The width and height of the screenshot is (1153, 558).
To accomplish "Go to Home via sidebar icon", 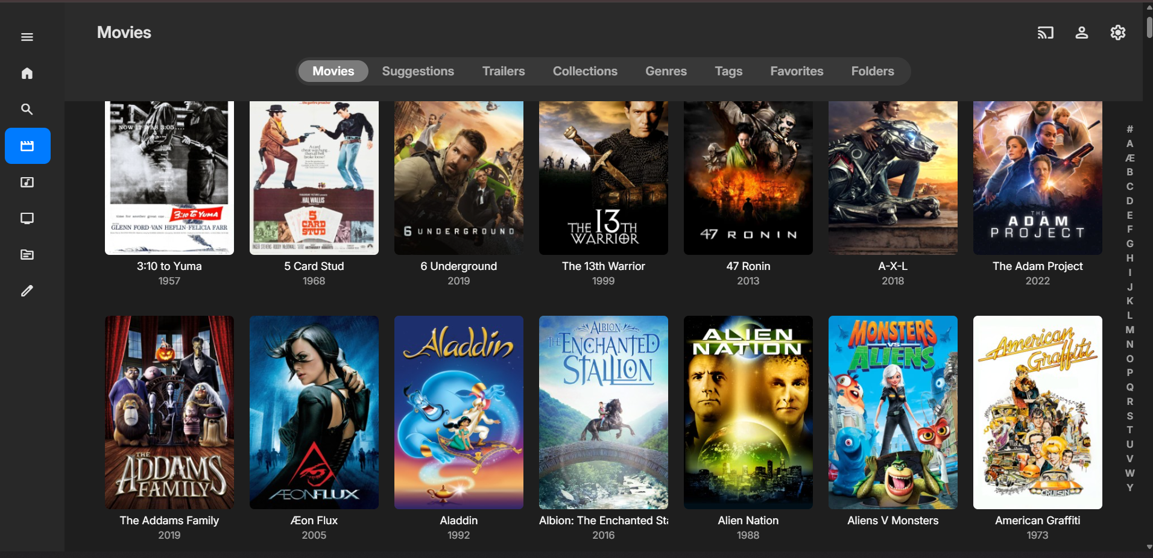I will (27, 74).
